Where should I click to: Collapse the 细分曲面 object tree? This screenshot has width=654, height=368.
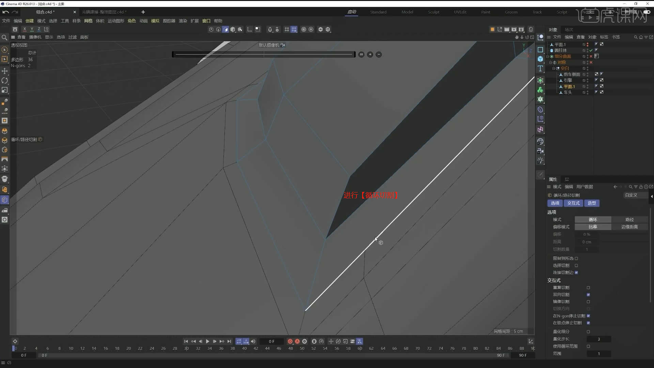click(x=548, y=57)
